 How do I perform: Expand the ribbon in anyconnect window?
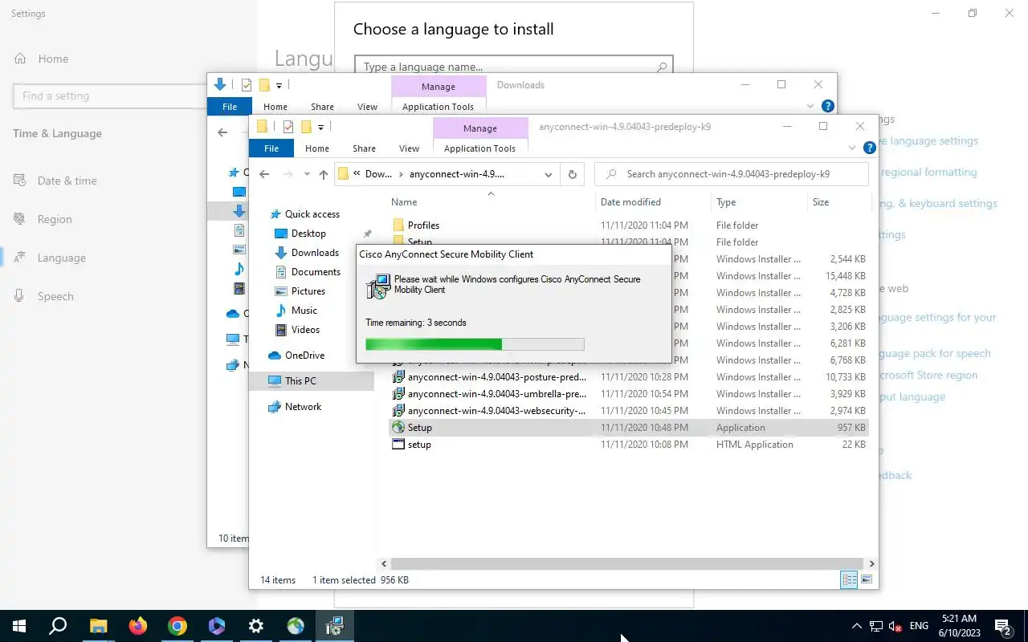pyautogui.click(x=852, y=148)
